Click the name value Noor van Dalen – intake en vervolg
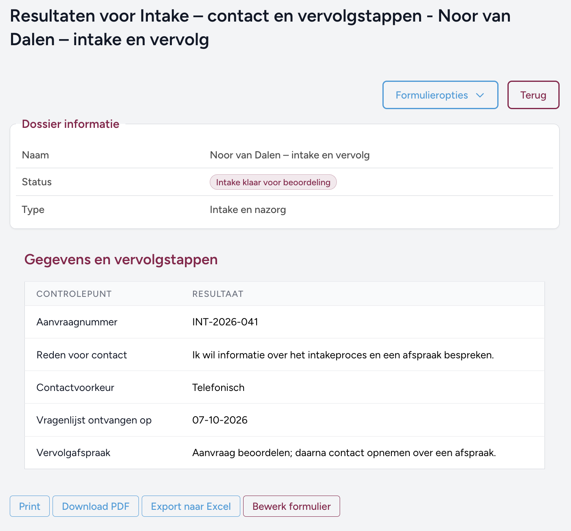571x531 pixels. [x=290, y=155]
